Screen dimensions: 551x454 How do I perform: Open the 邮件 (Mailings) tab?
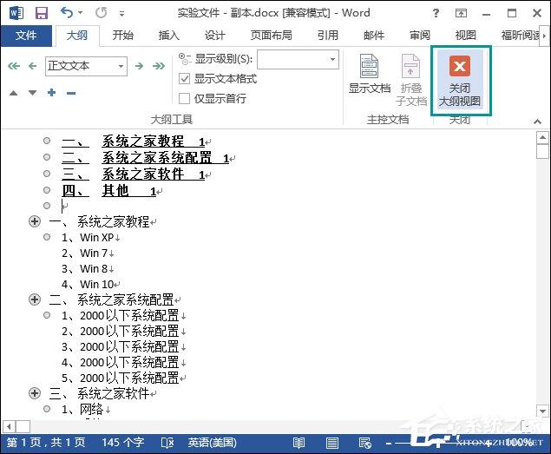click(373, 36)
